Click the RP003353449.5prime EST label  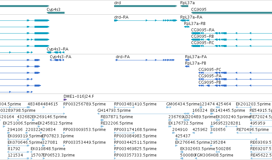pyautogui.click(x=84, y=143)
